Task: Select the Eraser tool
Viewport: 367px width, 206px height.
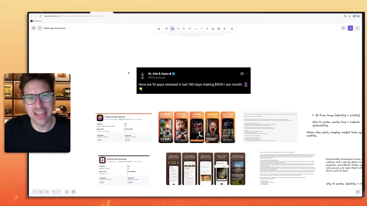Action: coord(225,29)
